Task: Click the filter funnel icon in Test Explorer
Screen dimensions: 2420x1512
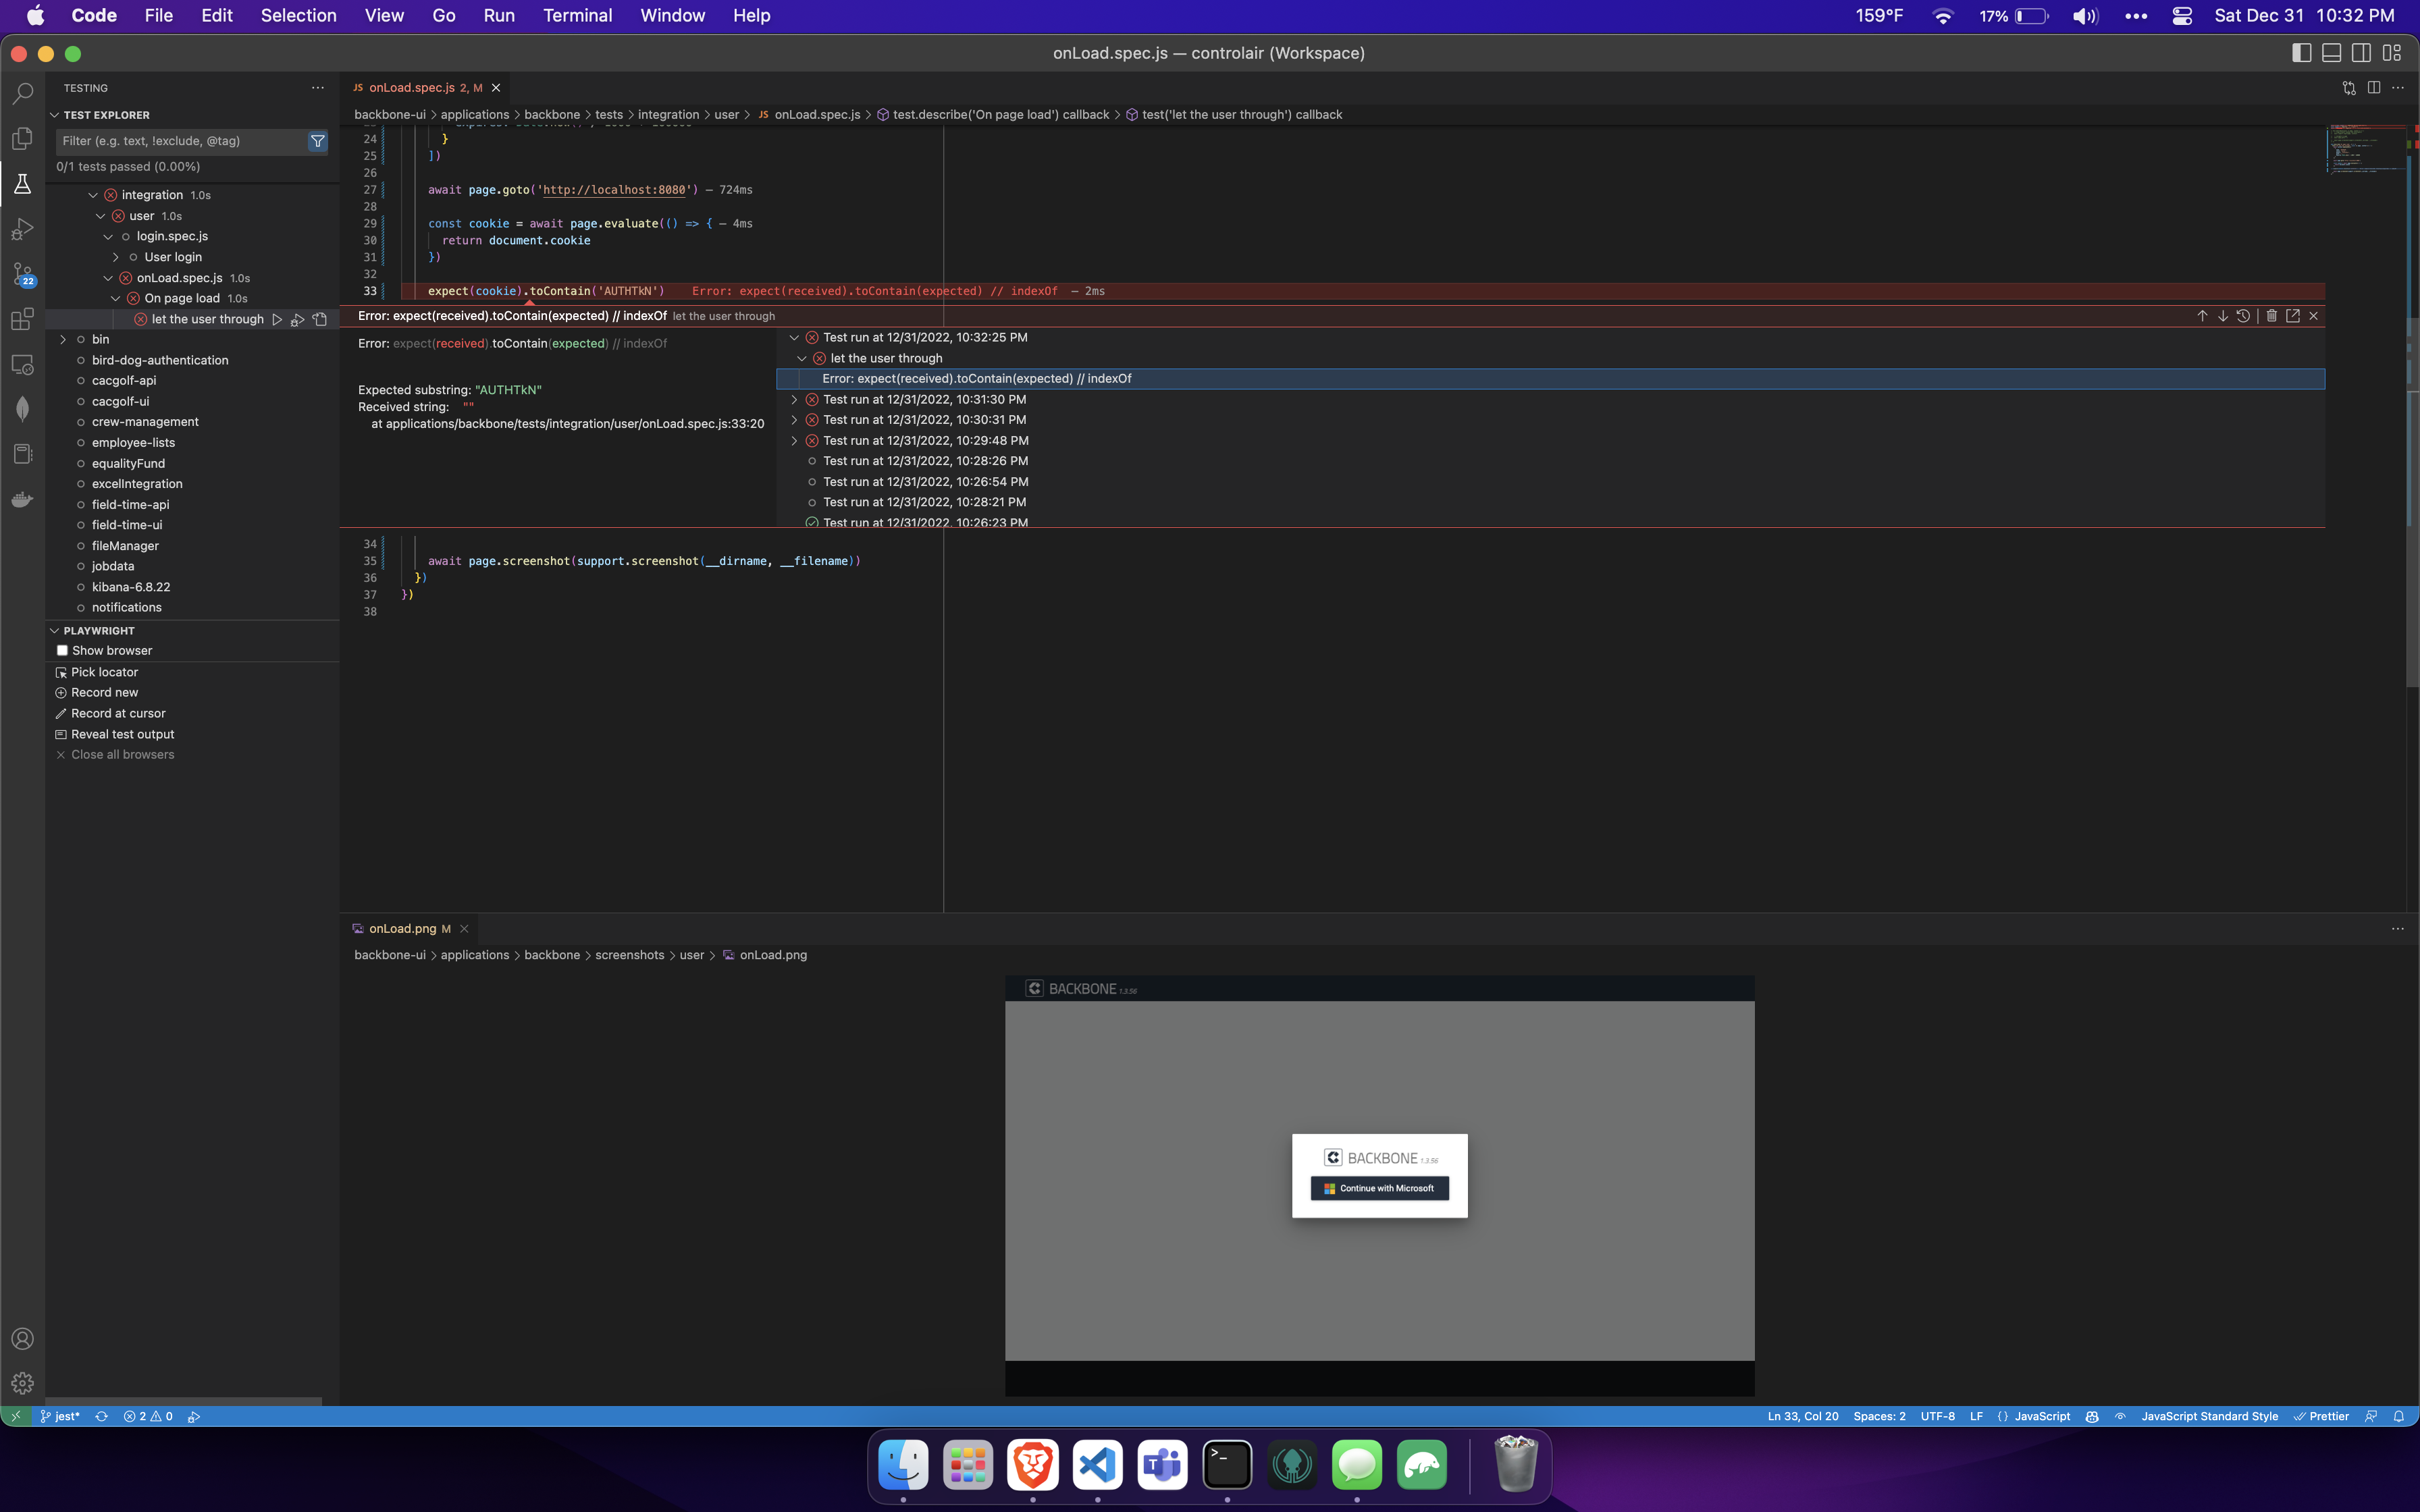Action: (317, 141)
